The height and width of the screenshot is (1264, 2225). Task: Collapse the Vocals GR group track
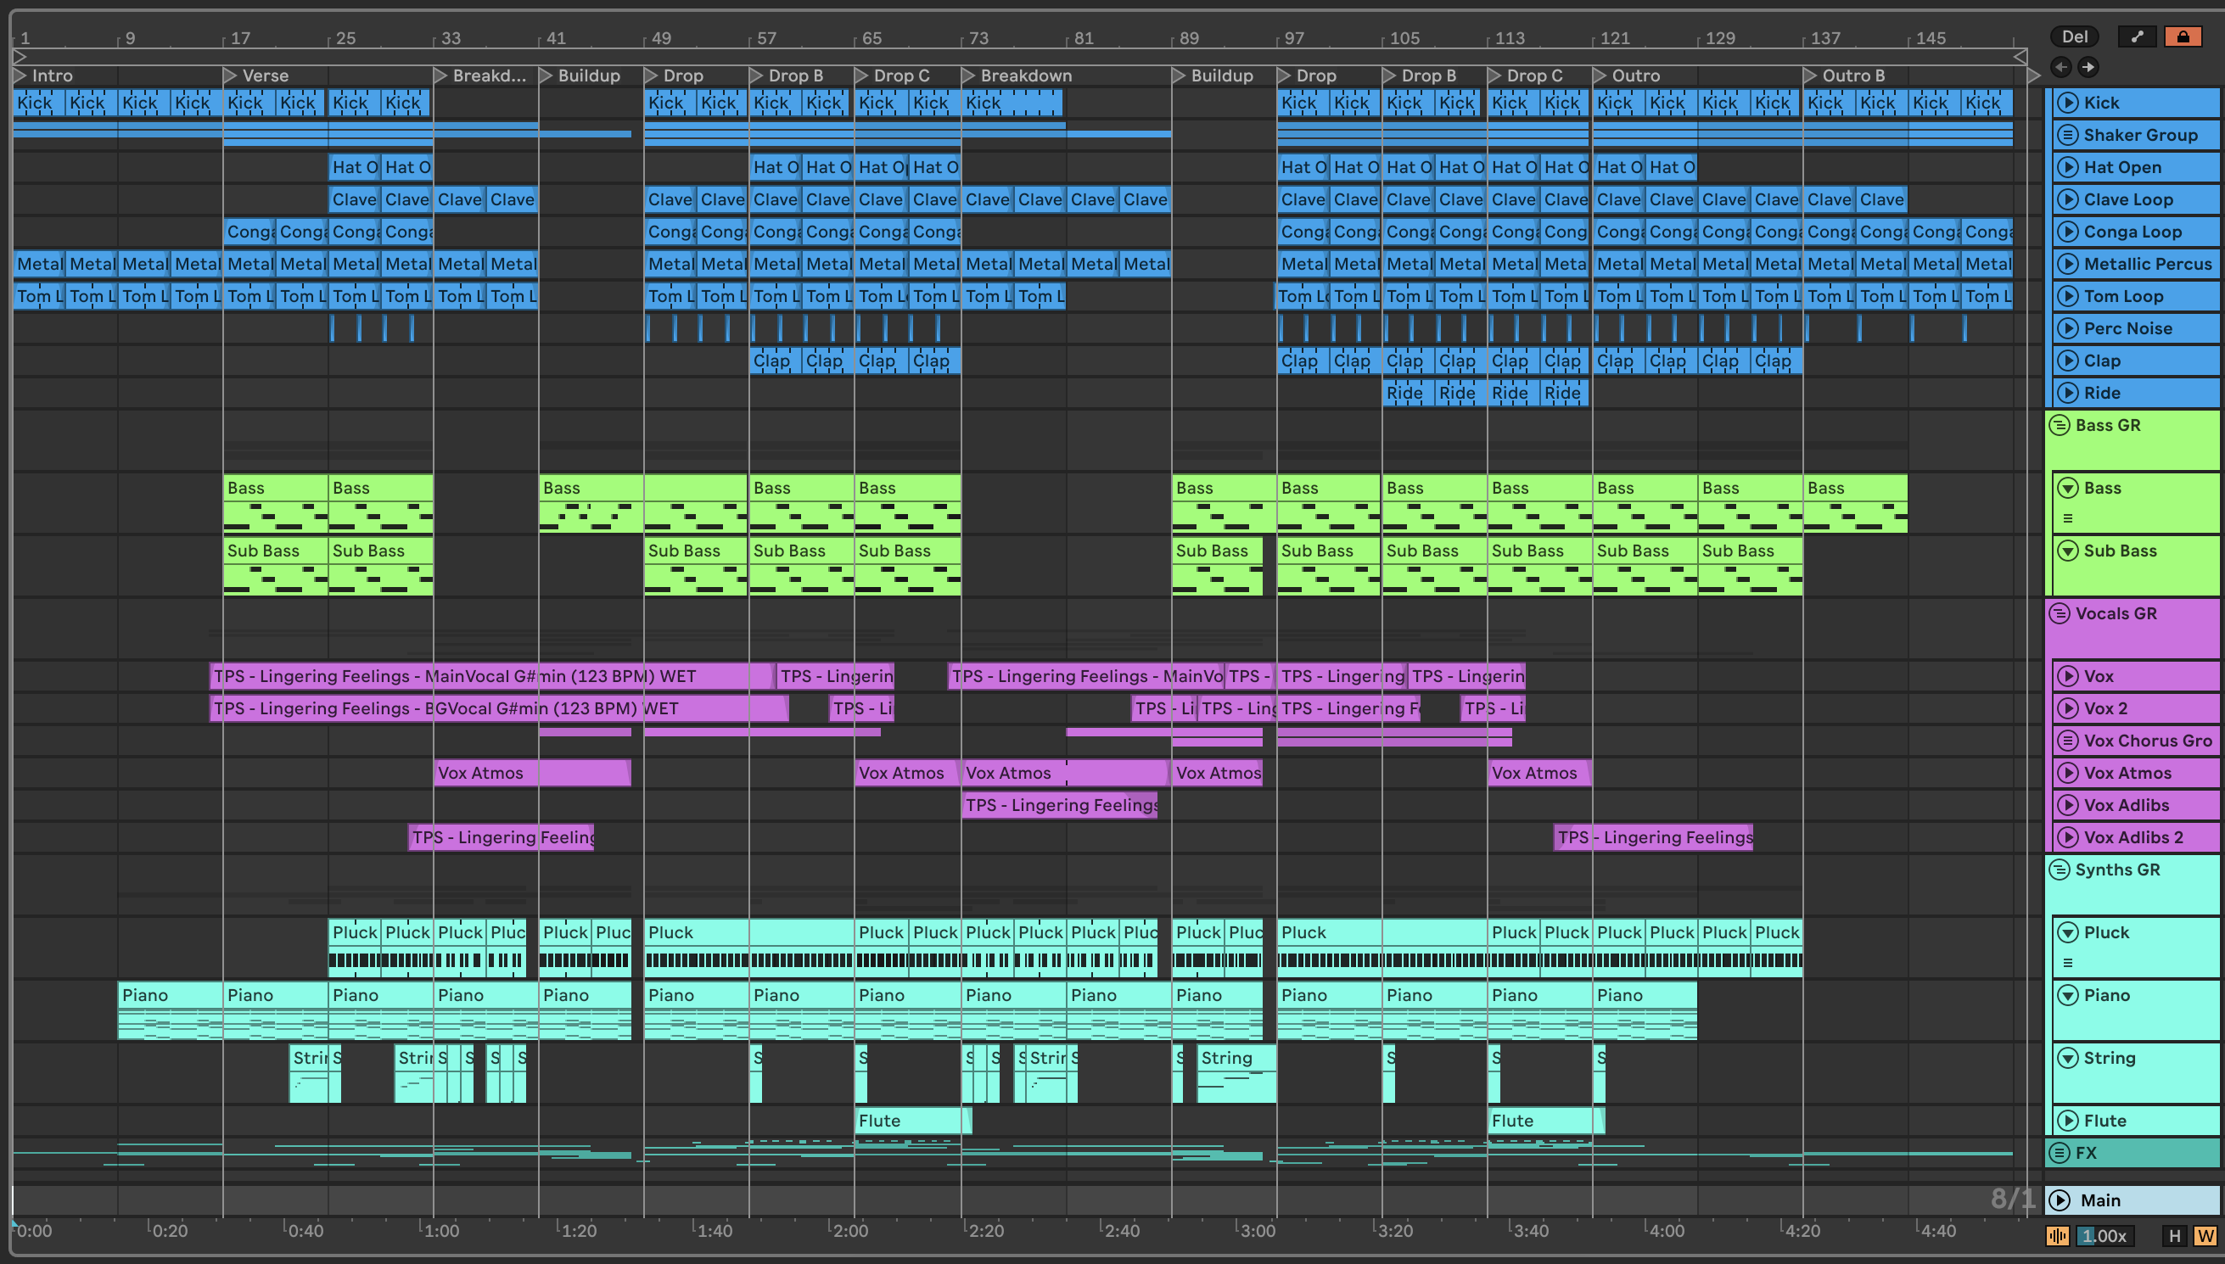[x=2060, y=614]
